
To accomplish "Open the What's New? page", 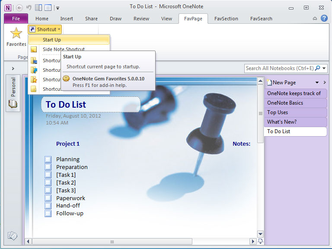I will [295, 122].
